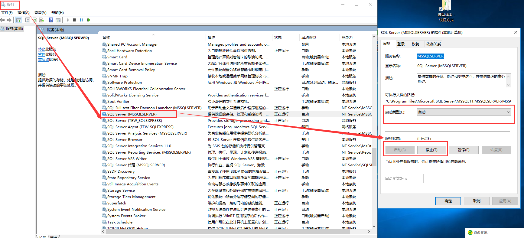Image resolution: width=524 pixels, height=238 pixels.
Task: Open the 360资讯 tray popup icon
Action: pos(470,233)
